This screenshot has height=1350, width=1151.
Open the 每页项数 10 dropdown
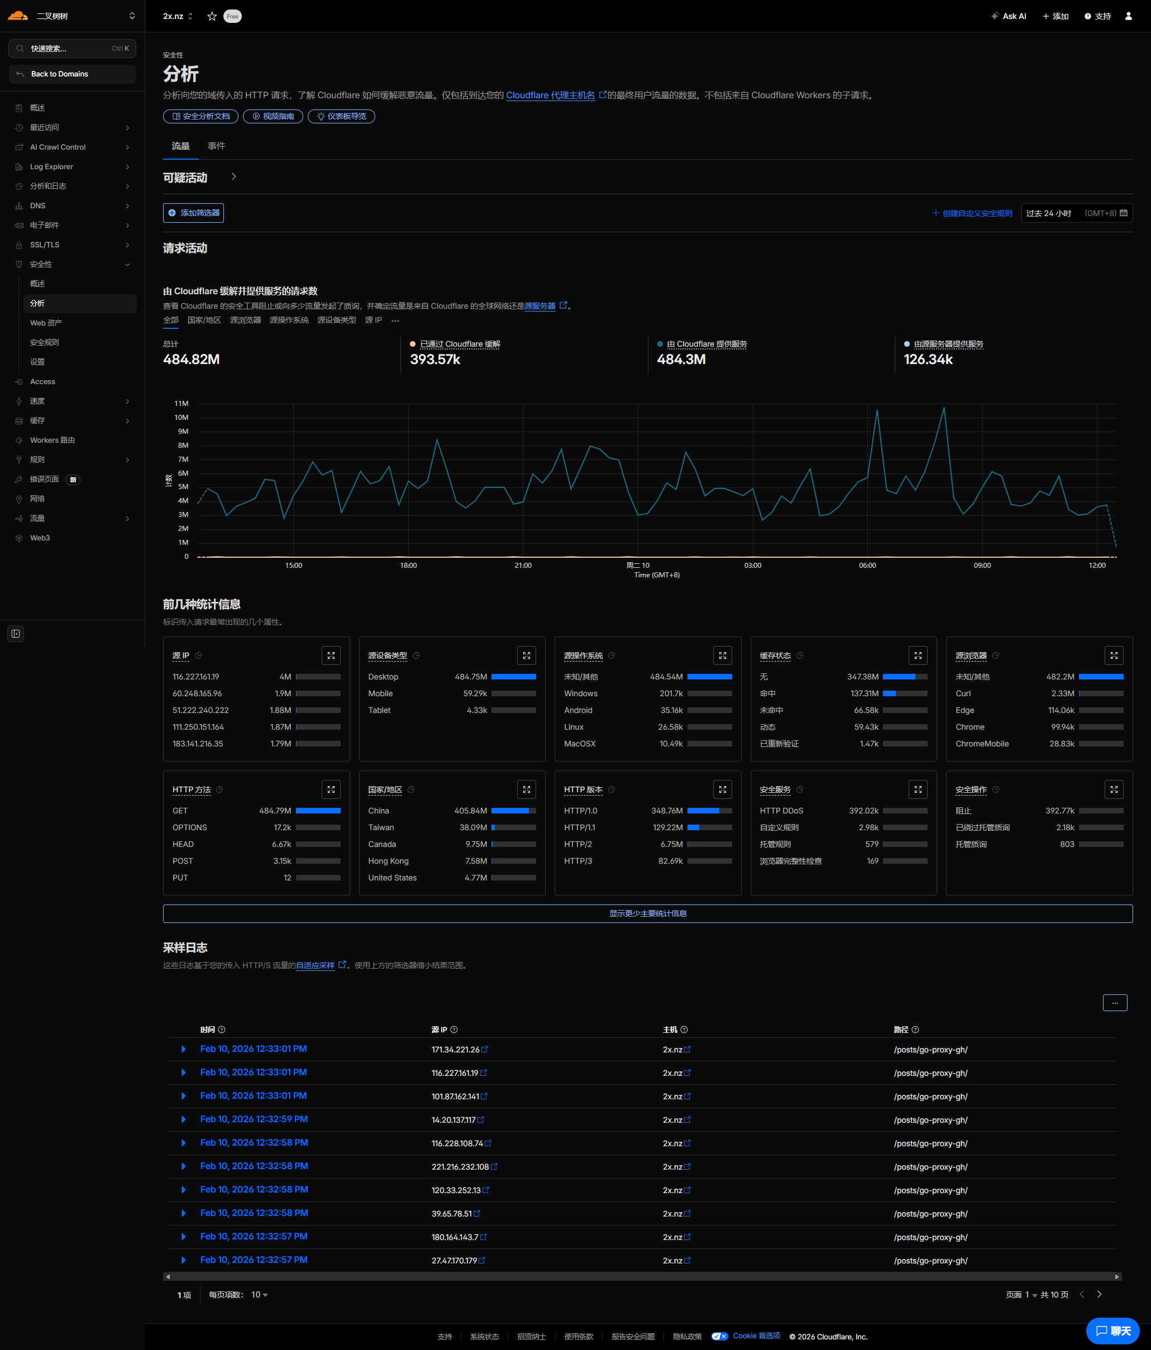[259, 1295]
